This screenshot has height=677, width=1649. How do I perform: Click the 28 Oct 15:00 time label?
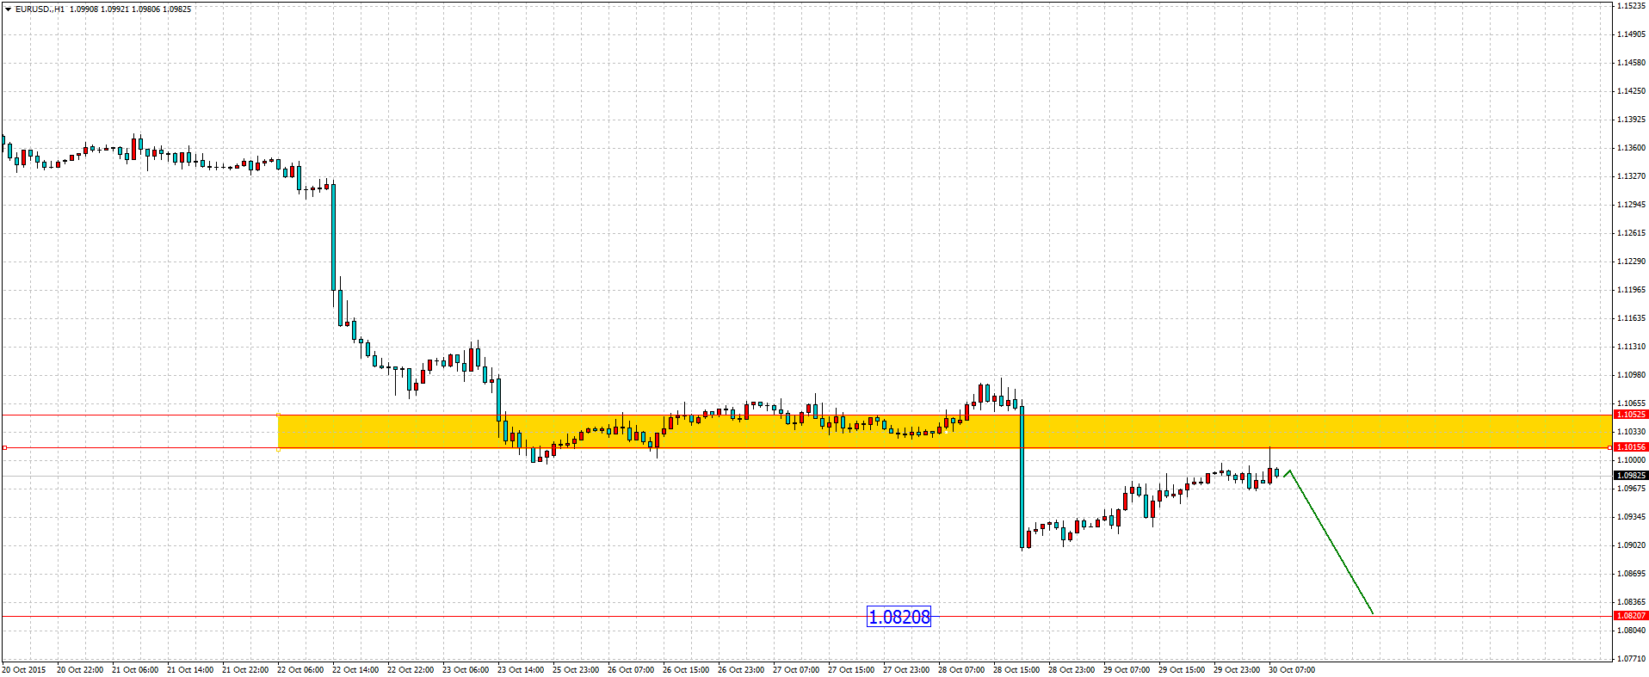1016,669
